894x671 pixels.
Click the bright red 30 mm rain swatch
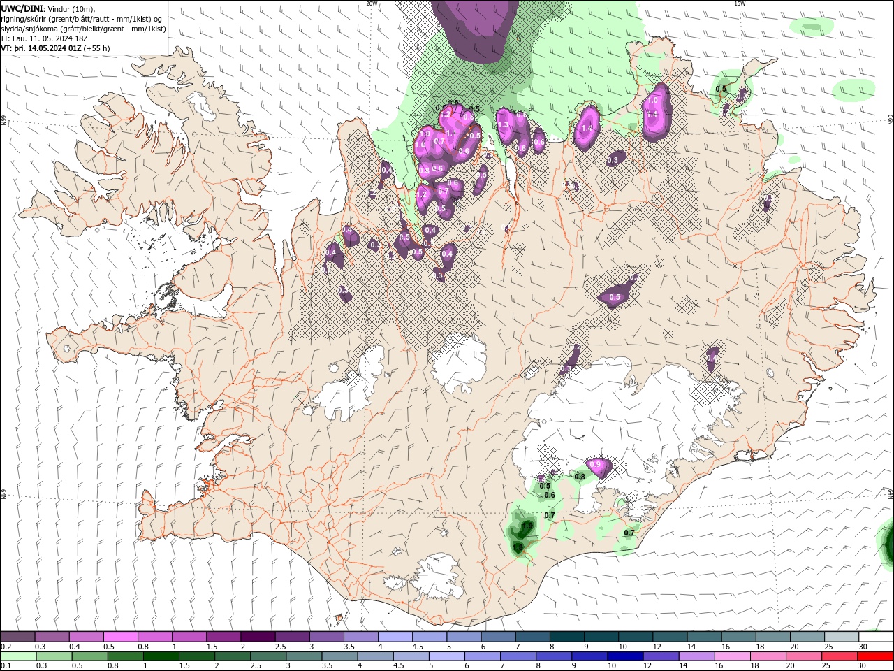(876, 656)
